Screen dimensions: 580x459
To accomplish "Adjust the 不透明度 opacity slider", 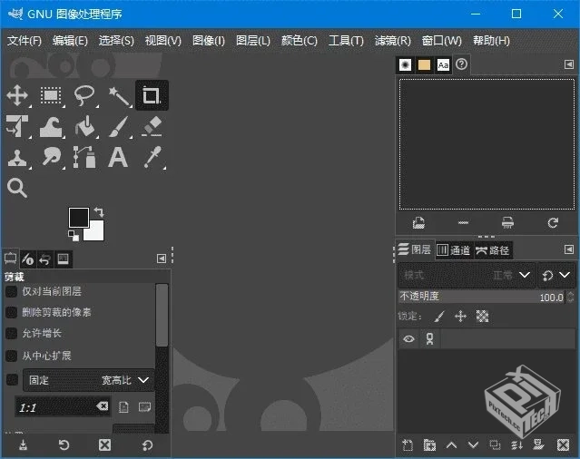I will pos(481,297).
